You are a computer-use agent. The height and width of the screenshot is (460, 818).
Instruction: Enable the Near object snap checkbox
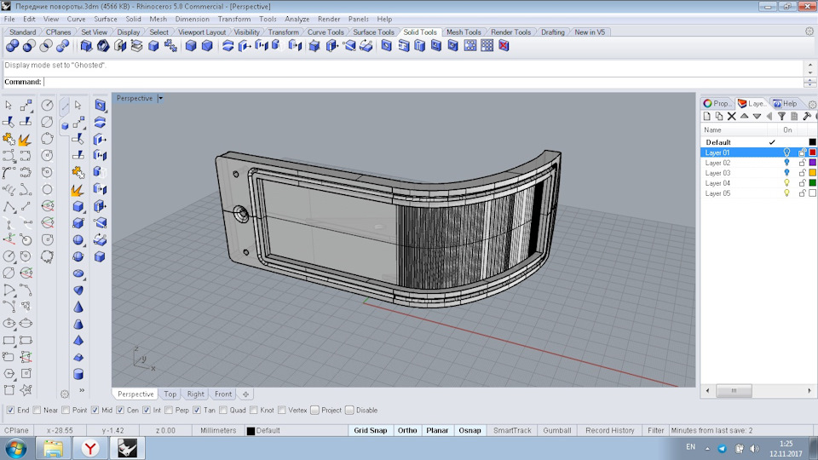pyautogui.click(x=37, y=410)
